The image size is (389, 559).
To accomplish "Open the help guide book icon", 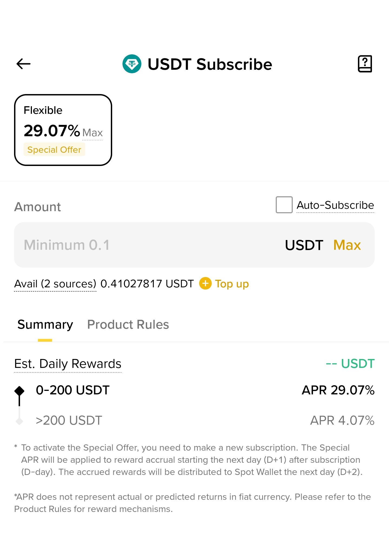I will 365,64.
